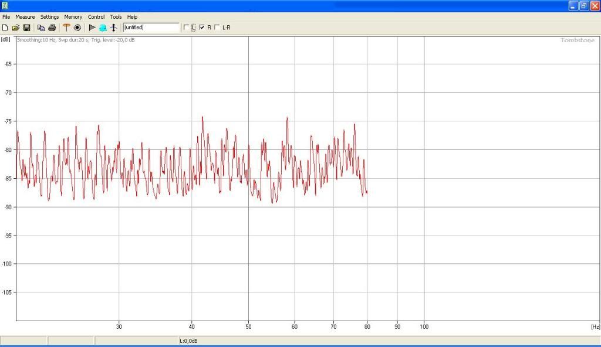This screenshot has height=347, width=601.
Task: Click the Copy toolbar icon
Action: pos(41,28)
